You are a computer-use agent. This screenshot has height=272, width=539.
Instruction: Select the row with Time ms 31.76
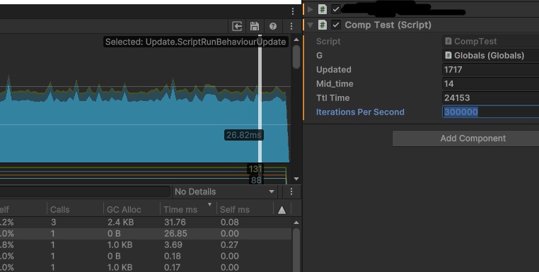[x=146, y=223]
